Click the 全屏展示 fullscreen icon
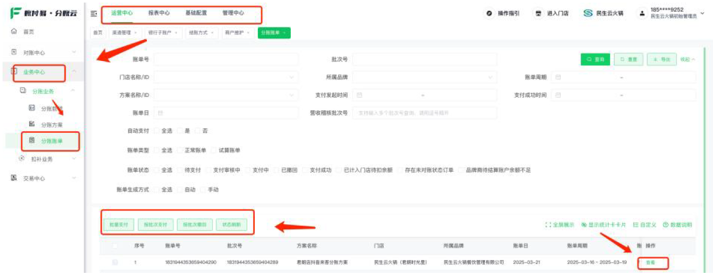Screen dimensions: 713x278 pos(548,225)
